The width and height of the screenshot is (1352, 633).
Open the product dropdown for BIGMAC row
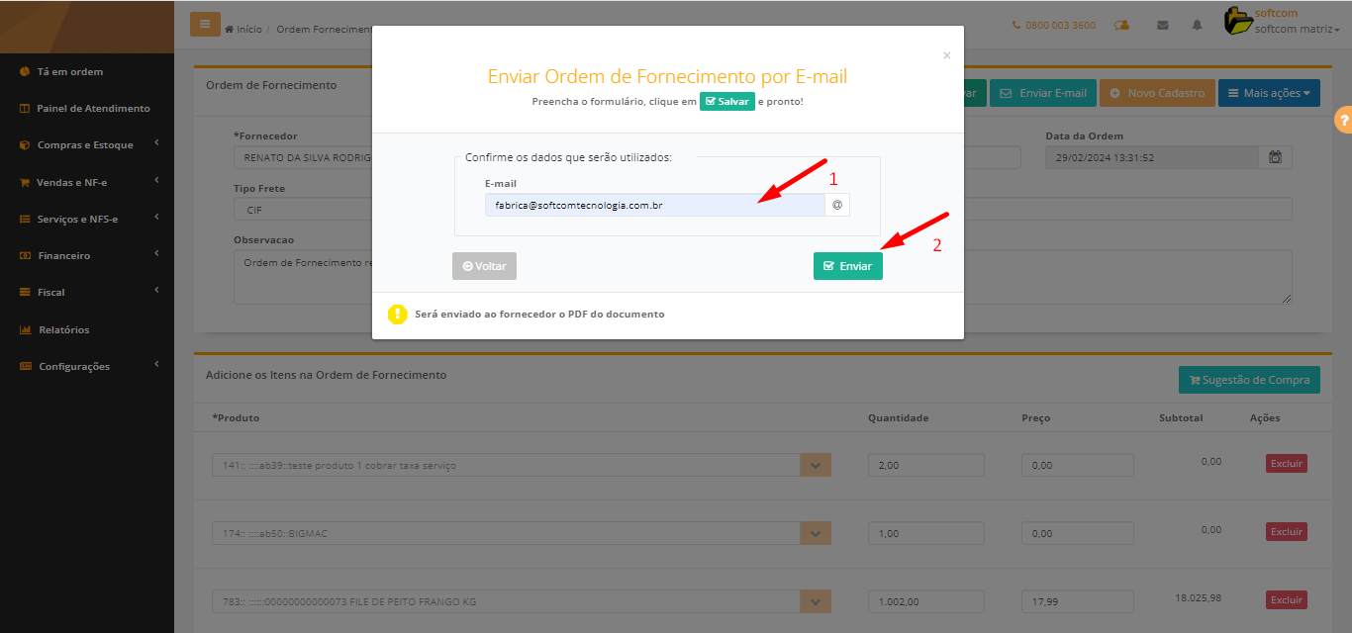point(816,534)
